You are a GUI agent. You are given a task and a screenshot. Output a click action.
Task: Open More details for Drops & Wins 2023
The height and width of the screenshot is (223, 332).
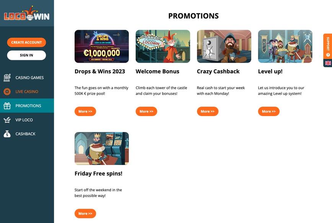click(x=85, y=111)
